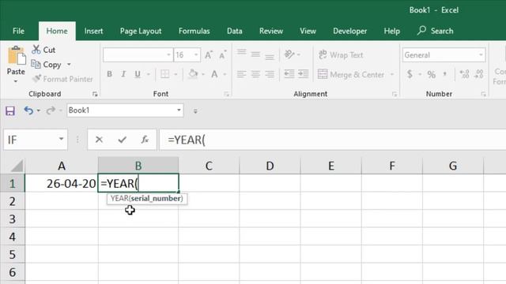This screenshot has height=284, width=506.
Task: Undo the last action
Action: coord(28,110)
